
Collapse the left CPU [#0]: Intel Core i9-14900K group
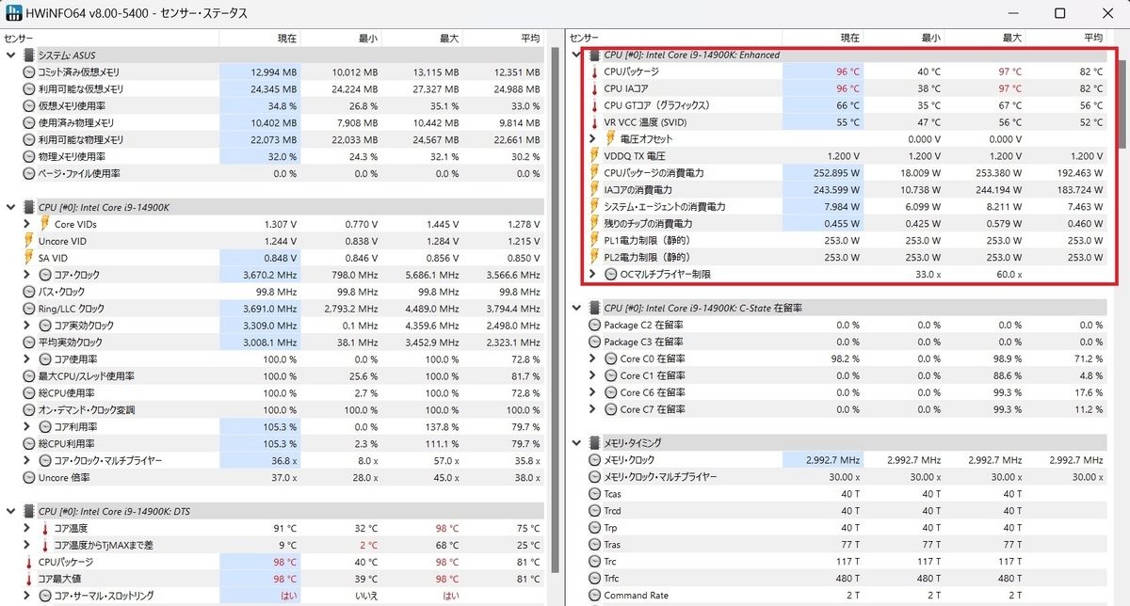click(10, 207)
